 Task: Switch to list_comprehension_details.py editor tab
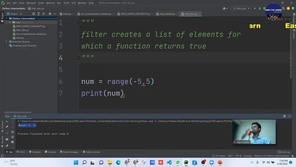95,14
